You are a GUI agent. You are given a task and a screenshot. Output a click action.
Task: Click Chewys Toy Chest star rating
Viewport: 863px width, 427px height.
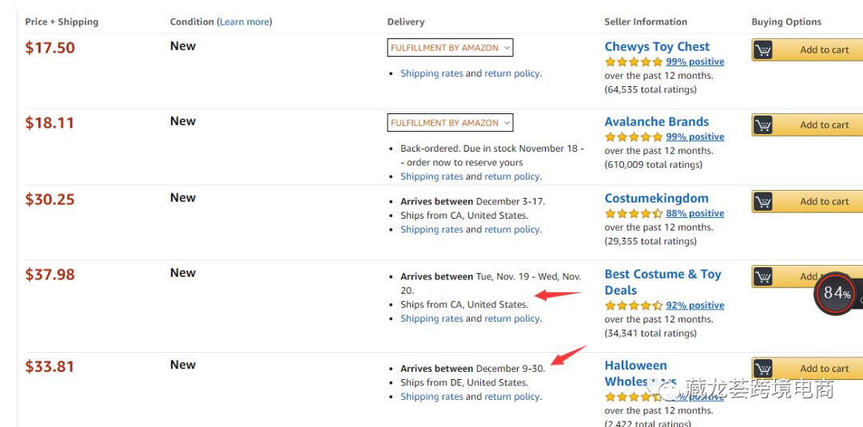[x=634, y=62]
